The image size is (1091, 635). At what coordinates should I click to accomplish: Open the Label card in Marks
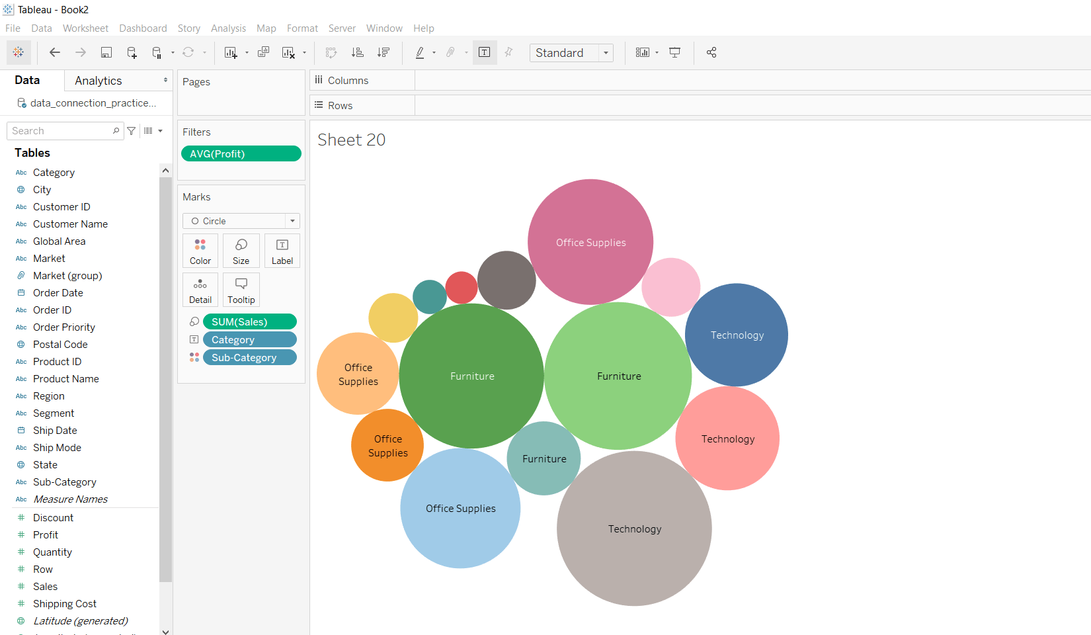coord(282,251)
